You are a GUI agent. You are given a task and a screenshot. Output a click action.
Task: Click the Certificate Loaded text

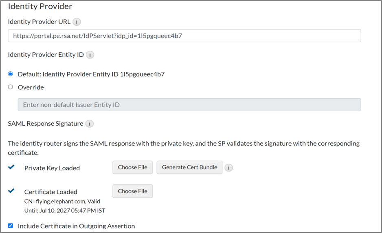[x=51, y=192]
